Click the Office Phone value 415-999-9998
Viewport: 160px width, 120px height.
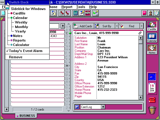coord(107,83)
